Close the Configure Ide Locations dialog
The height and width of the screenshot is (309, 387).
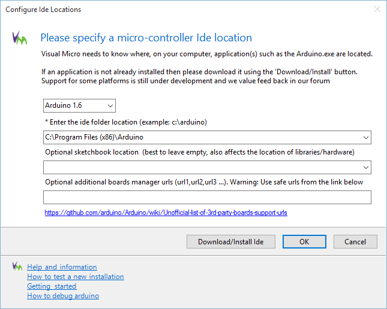377,10
